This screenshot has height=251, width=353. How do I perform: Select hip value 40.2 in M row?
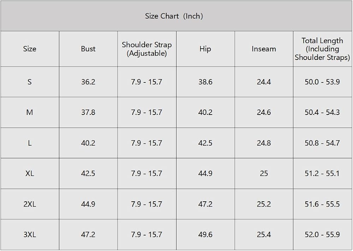pyautogui.click(x=205, y=112)
